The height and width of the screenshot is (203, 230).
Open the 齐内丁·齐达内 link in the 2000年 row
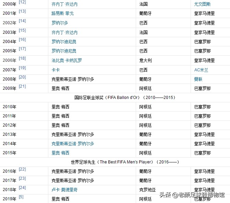[x=64, y=4]
